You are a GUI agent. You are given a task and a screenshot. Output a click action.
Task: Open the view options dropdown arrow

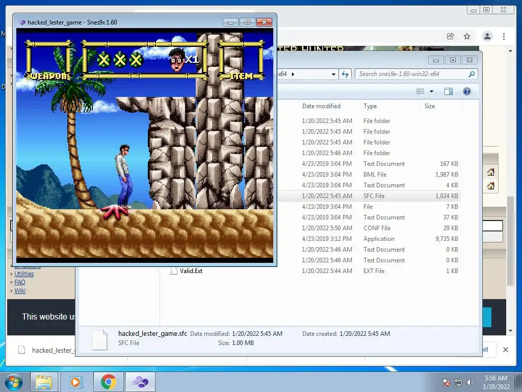tap(431, 91)
